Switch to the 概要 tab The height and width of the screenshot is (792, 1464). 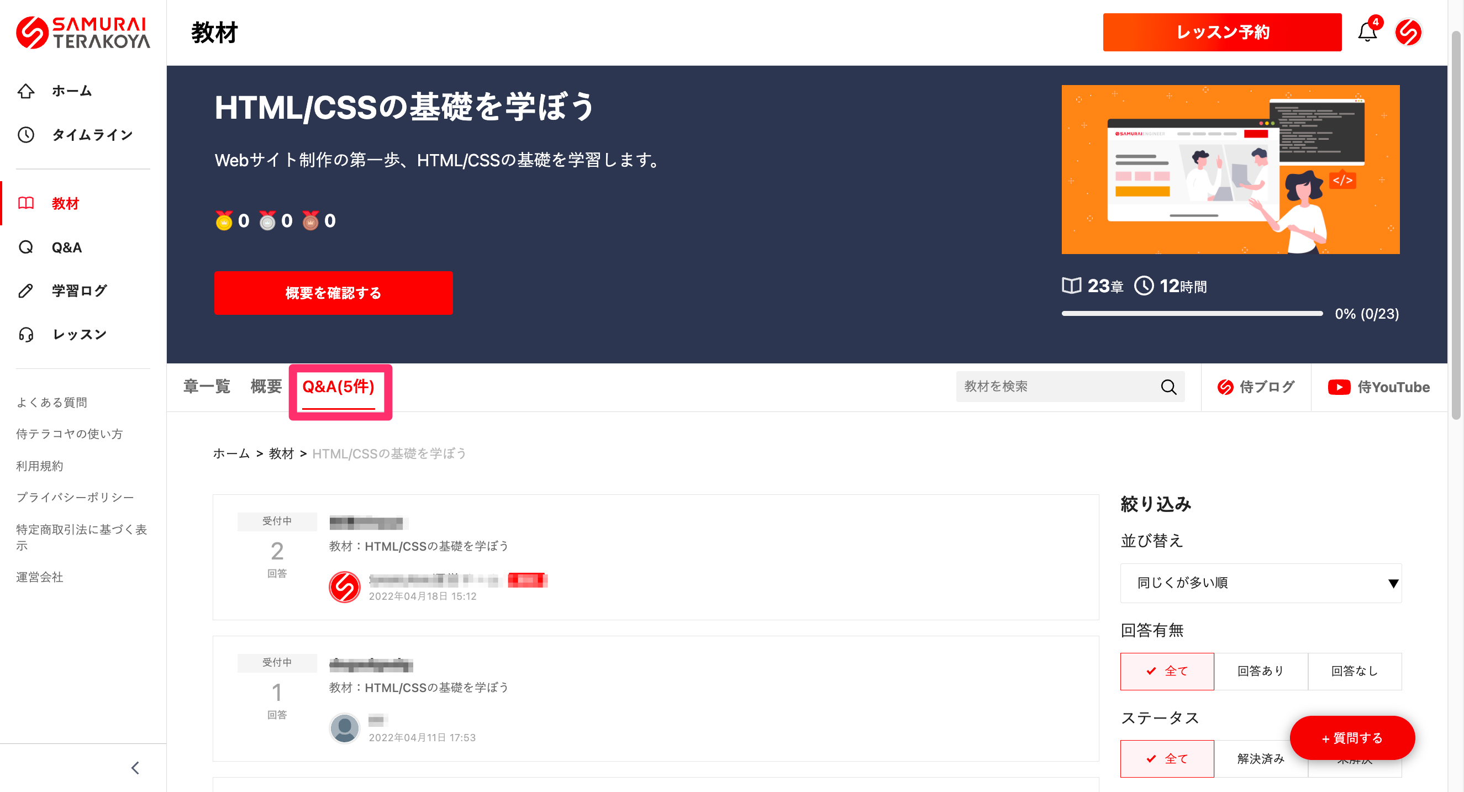pyautogui.click(x=266, y=387)
